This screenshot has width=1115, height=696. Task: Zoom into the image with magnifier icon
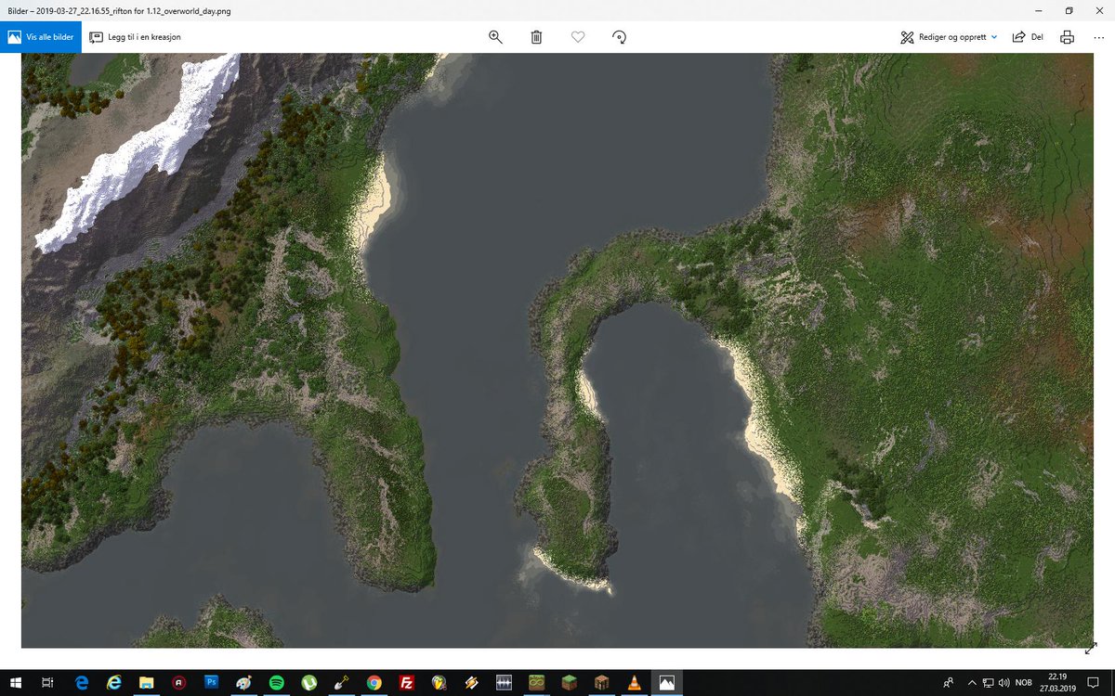495,37
